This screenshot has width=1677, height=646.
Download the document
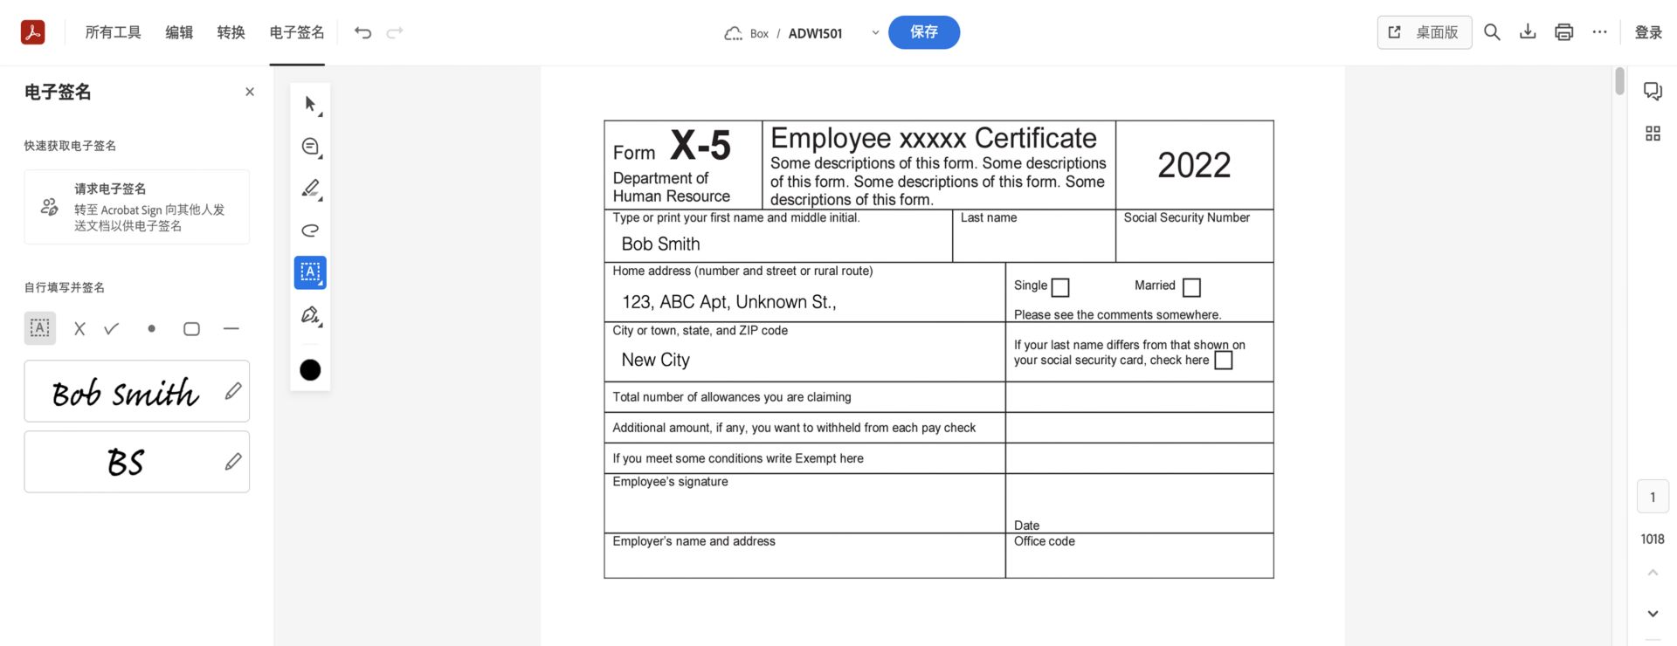pyautogui.click(x=1528, y=32)
